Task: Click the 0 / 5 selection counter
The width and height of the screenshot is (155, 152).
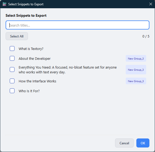Action: tap(146, 36)
